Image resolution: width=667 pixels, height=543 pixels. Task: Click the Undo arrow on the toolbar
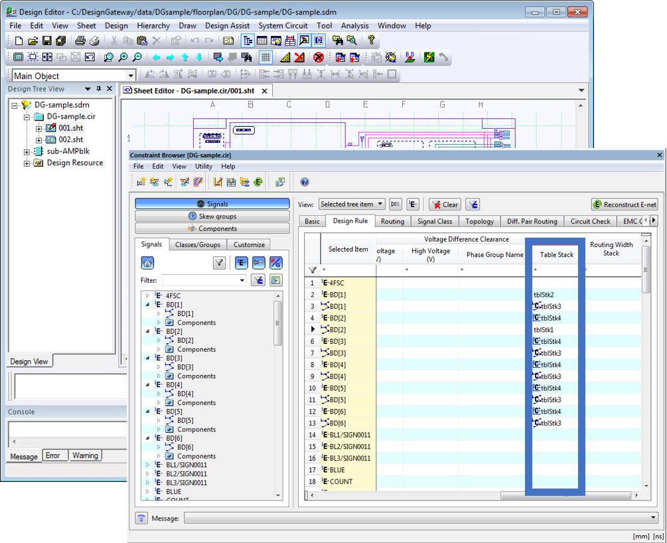coord(194,40)
